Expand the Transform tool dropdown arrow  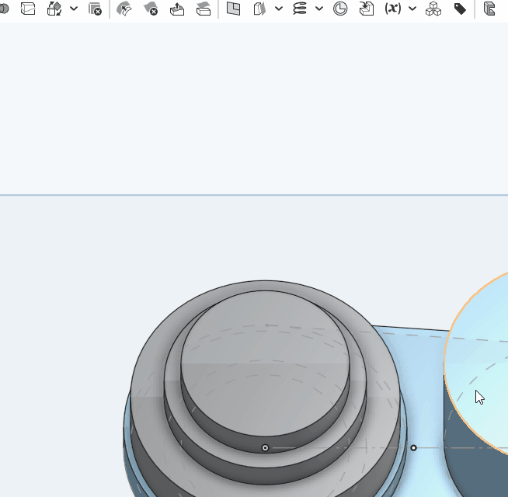click(74, 9)
